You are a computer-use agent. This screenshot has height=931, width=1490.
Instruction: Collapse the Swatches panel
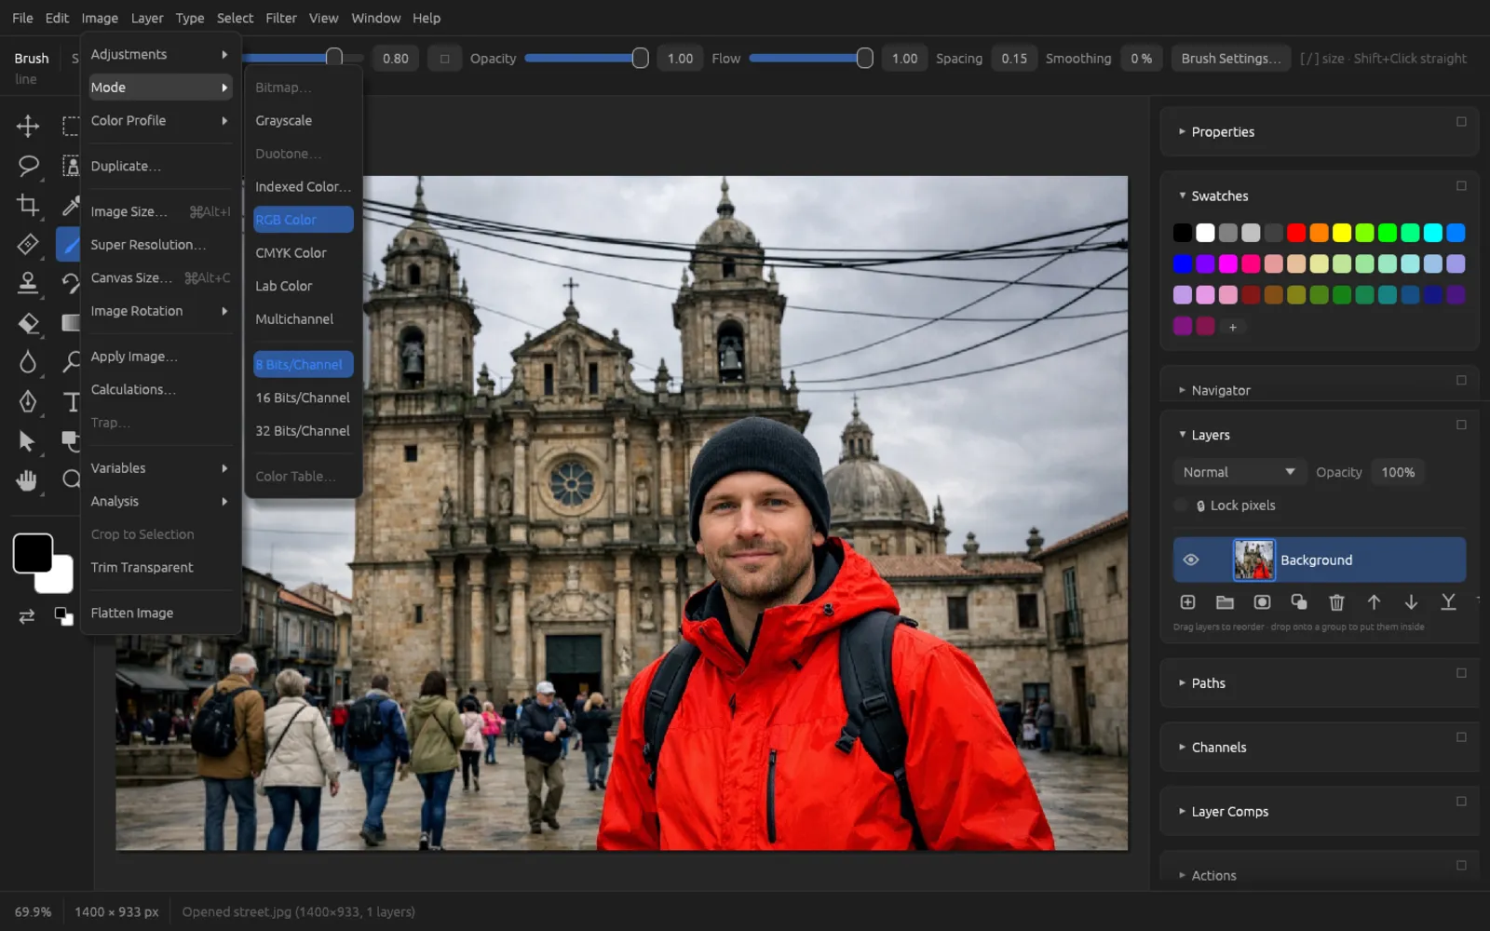1212,196
